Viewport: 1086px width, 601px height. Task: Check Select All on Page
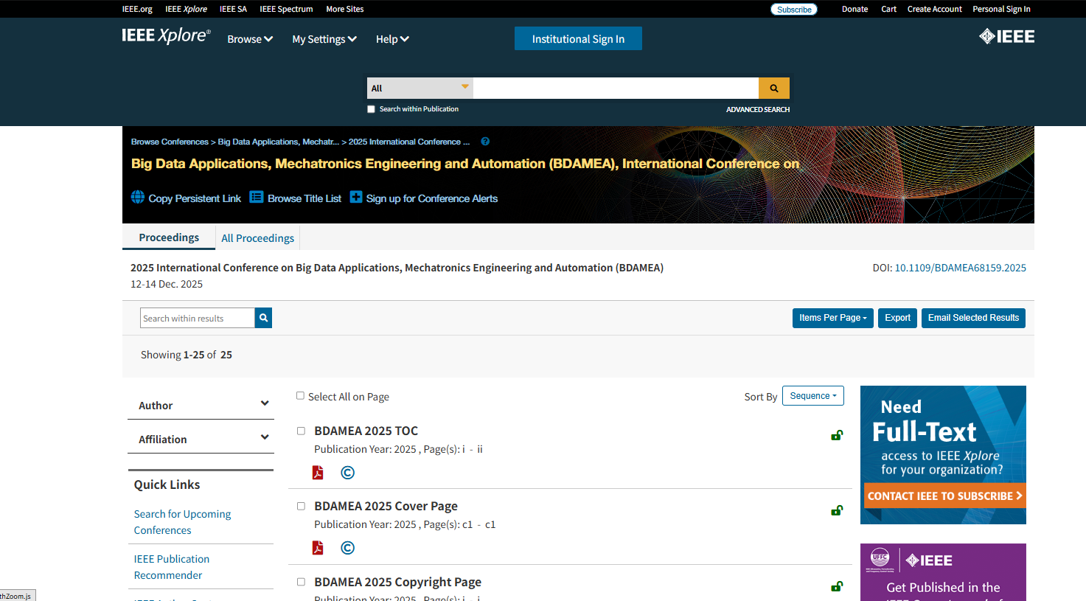300,396
